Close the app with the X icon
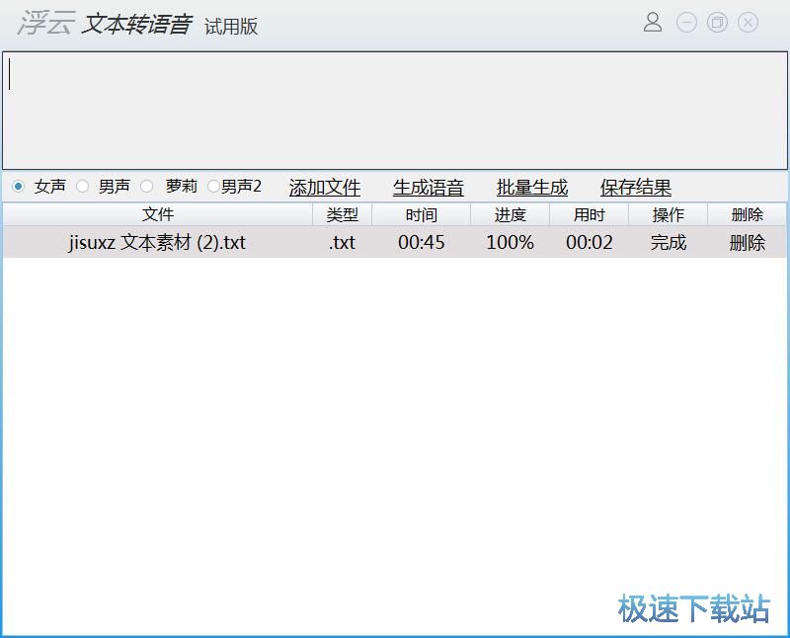790x638 pixels. click(748, 22)
